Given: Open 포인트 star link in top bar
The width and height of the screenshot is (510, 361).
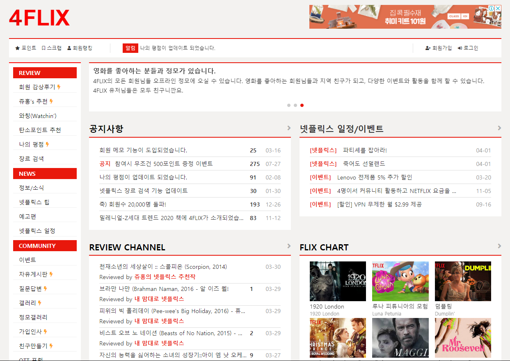Looking at the screenshot, I should (26, 48).
